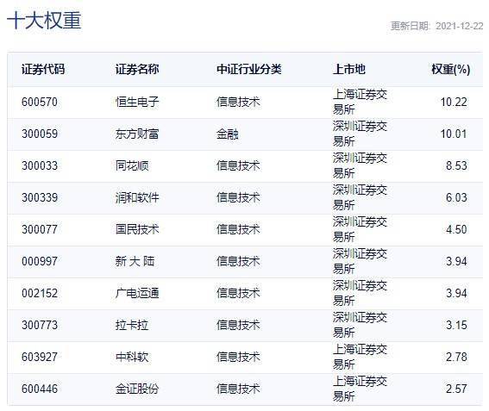Click the 上市地 column header
The height and width of the screenshot is (411, 489).
349,69
